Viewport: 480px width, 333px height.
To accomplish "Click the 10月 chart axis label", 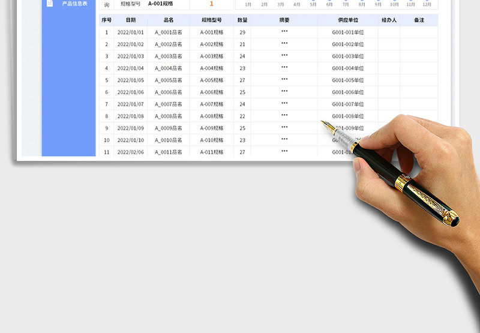I will point(394,5).
